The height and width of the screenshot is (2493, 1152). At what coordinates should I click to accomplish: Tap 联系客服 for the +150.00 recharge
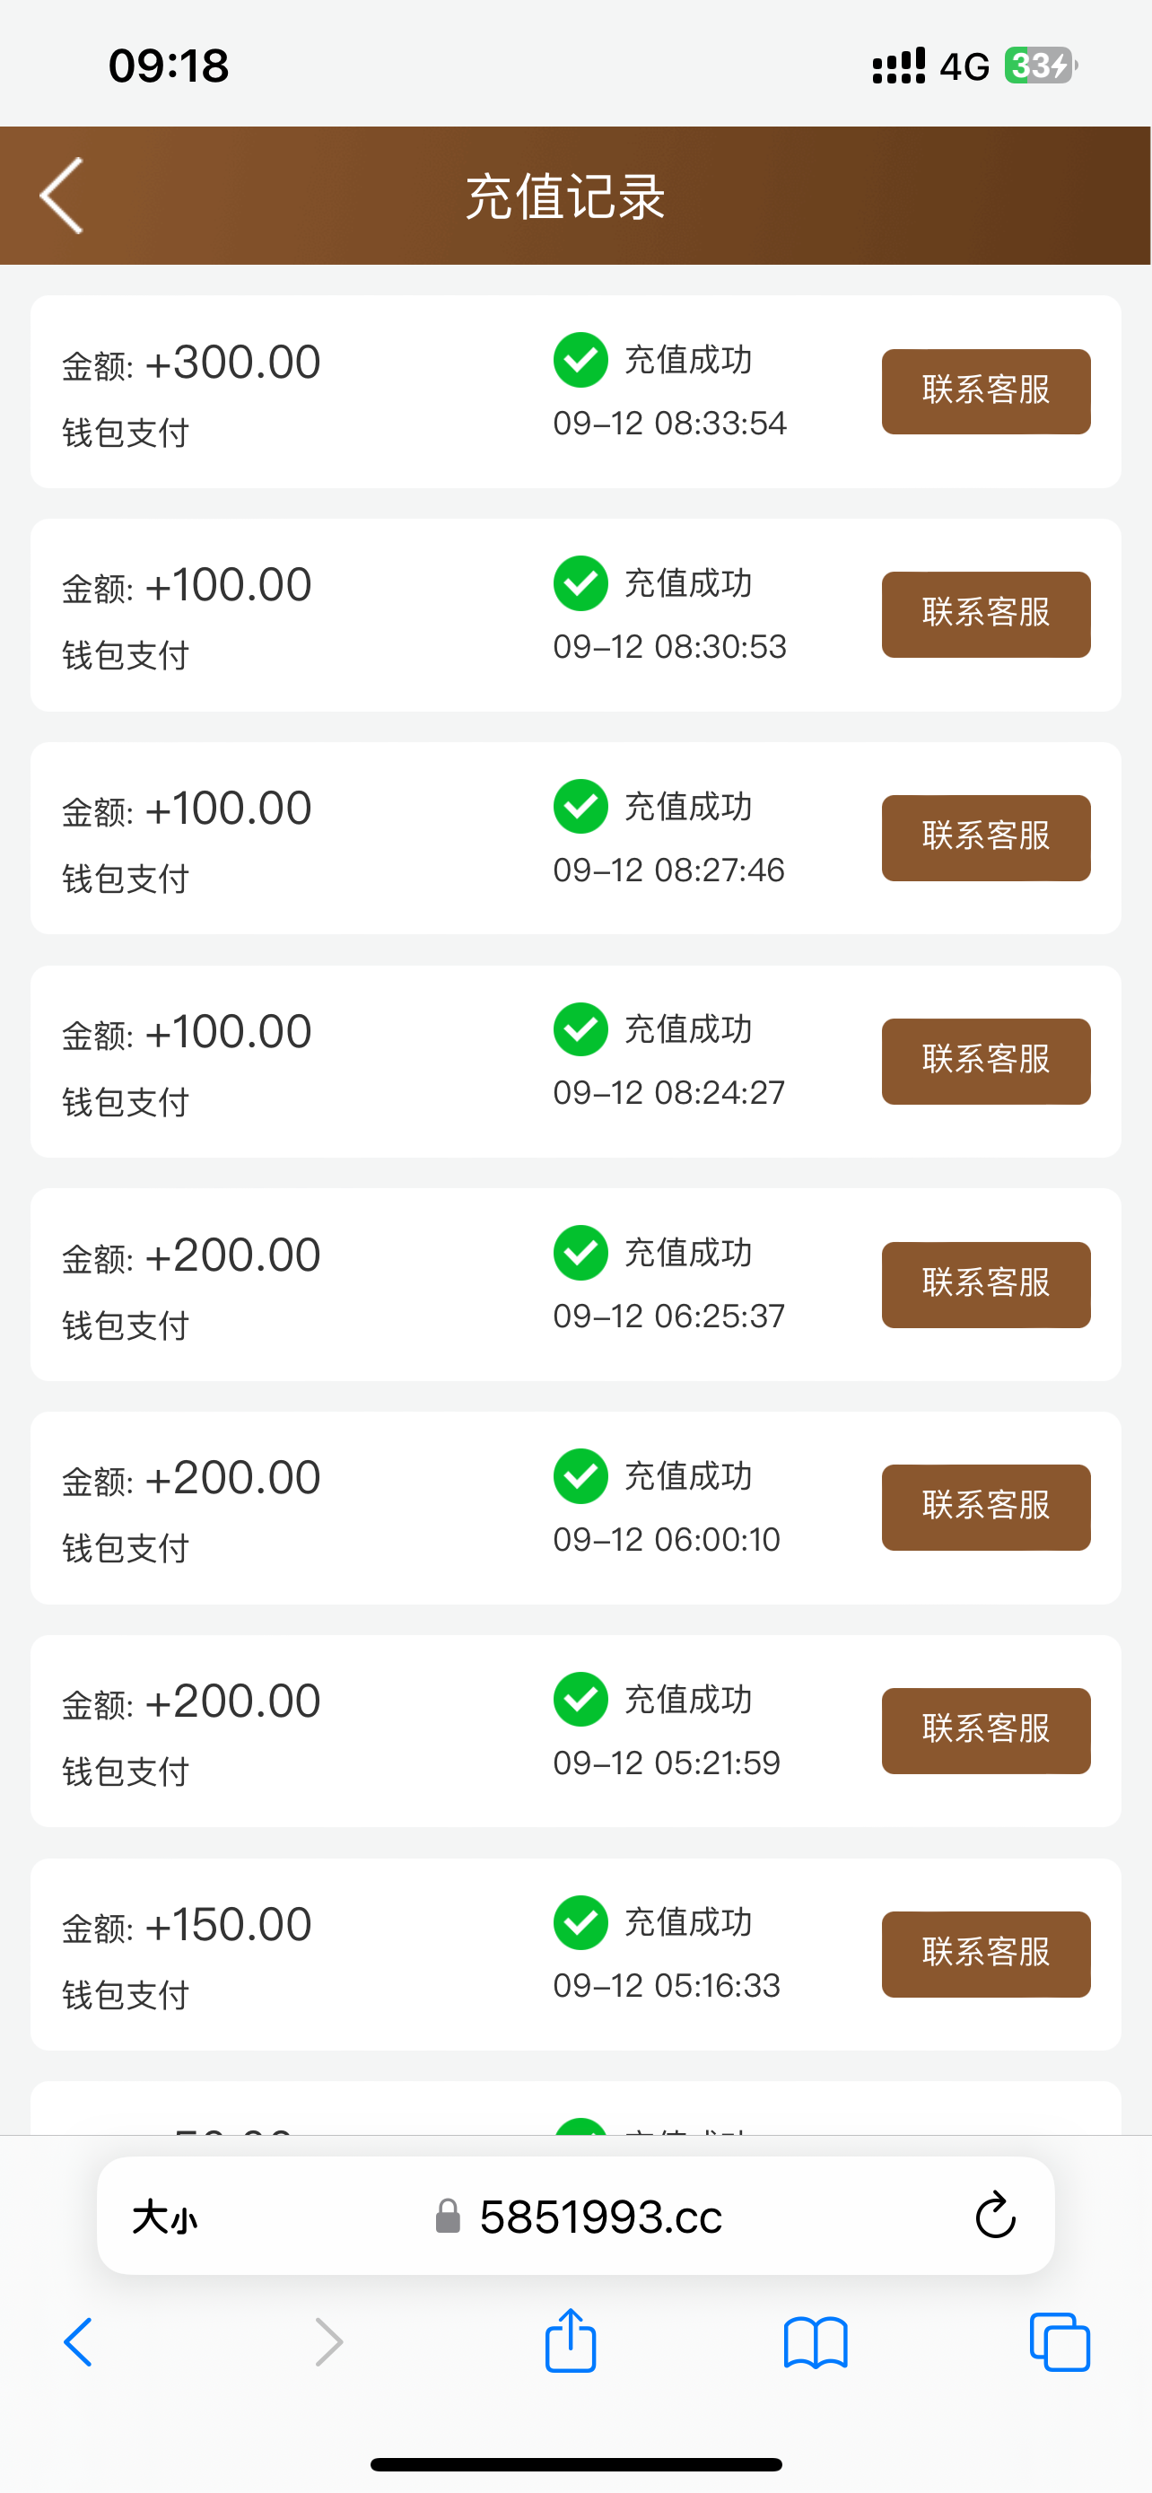point(986,1953)
